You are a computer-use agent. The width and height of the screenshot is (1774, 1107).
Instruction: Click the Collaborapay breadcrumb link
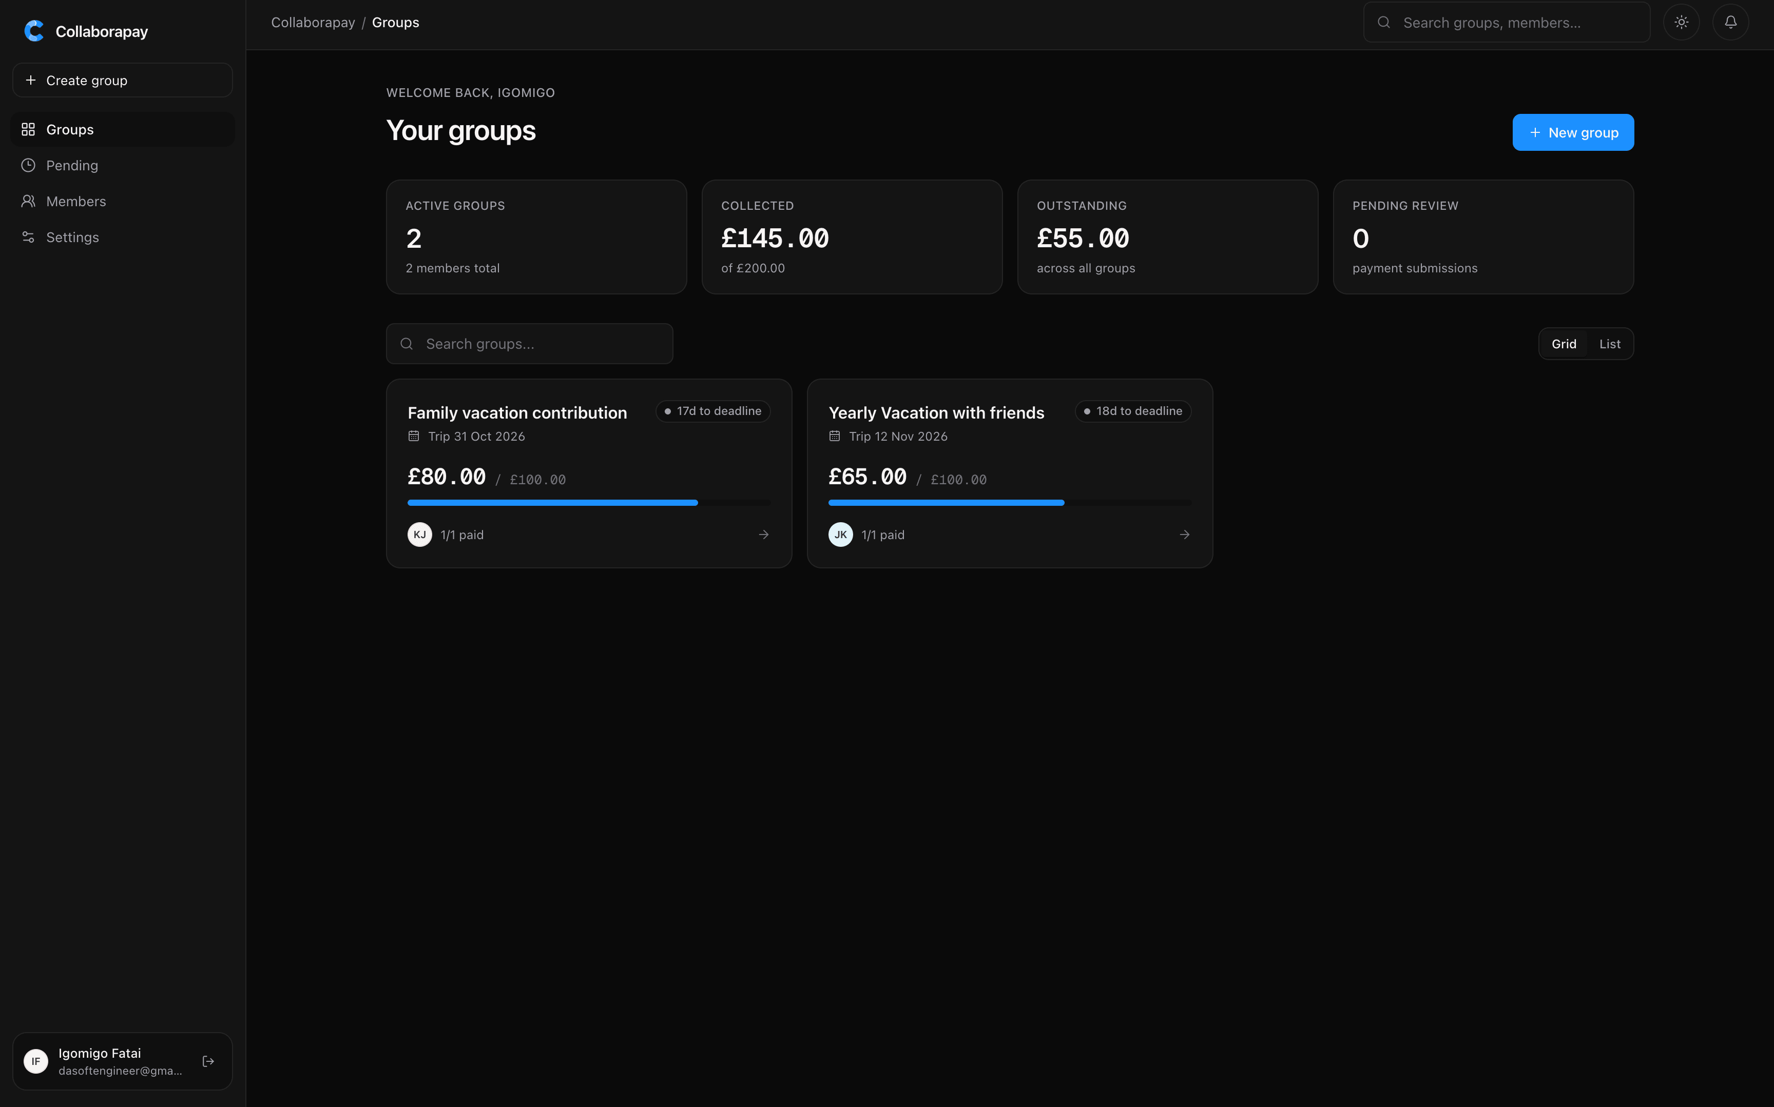tap(313, 22)
